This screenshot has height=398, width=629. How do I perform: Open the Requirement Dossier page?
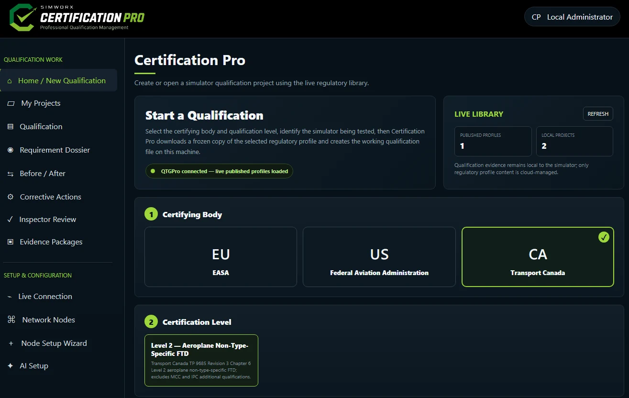tap(58, 150)
